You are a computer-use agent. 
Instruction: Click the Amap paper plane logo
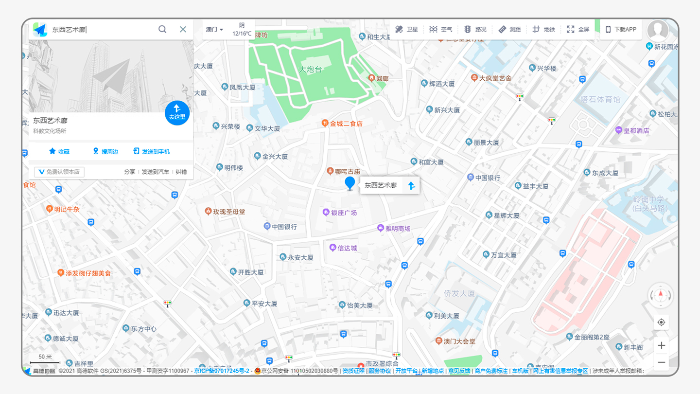click(40, 30)
